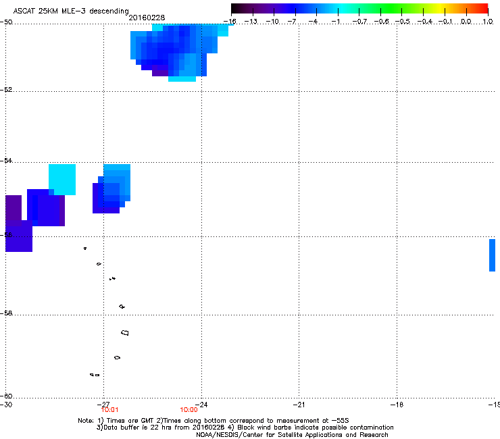
Task: Click the cyan square data patch below -54
Action: (62, 180)
